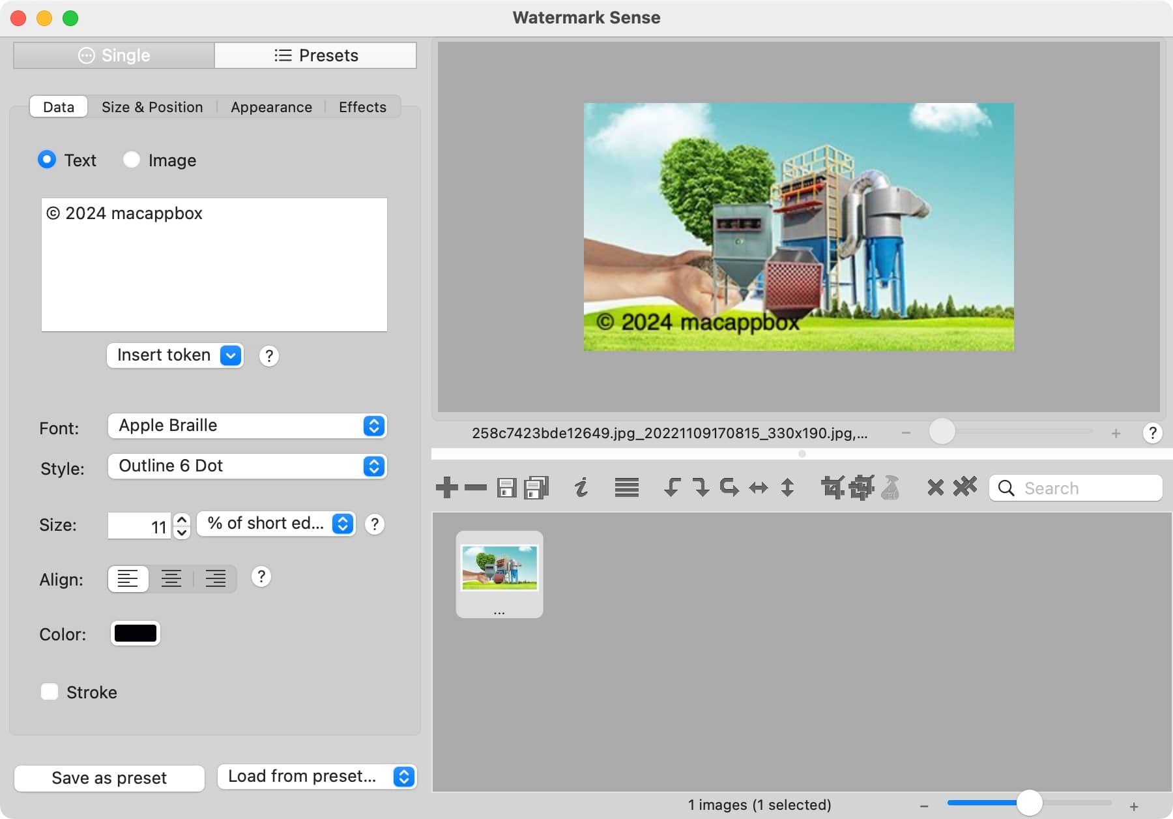Open Load from preset dropdown

pos(317,777)
